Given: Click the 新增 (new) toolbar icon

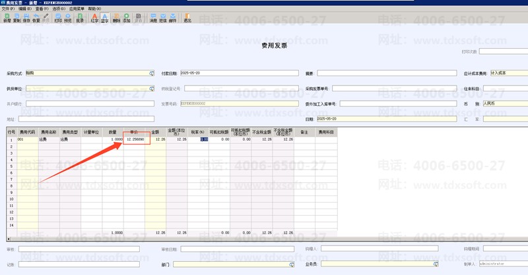Looking at the screenshot, I should point(7,18).
